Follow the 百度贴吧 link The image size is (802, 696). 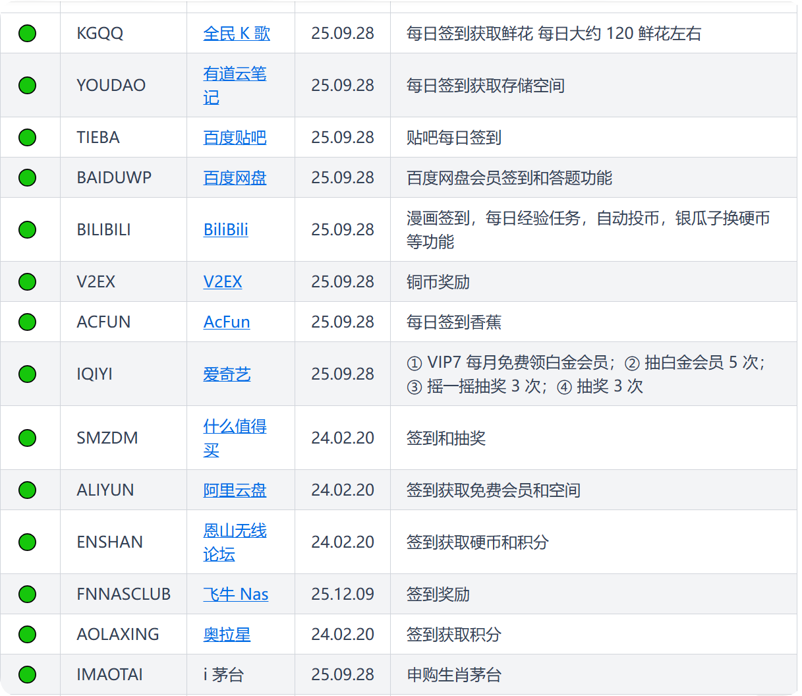coord(235,137)
